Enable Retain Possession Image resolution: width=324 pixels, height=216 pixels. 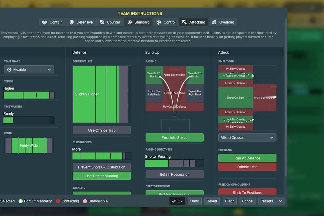click(175, 175)
